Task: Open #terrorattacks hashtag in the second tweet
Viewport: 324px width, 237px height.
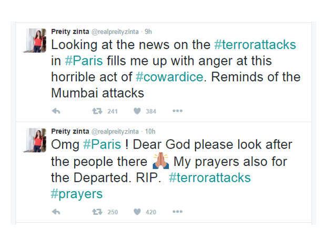Action: click(x=210, y=178)
